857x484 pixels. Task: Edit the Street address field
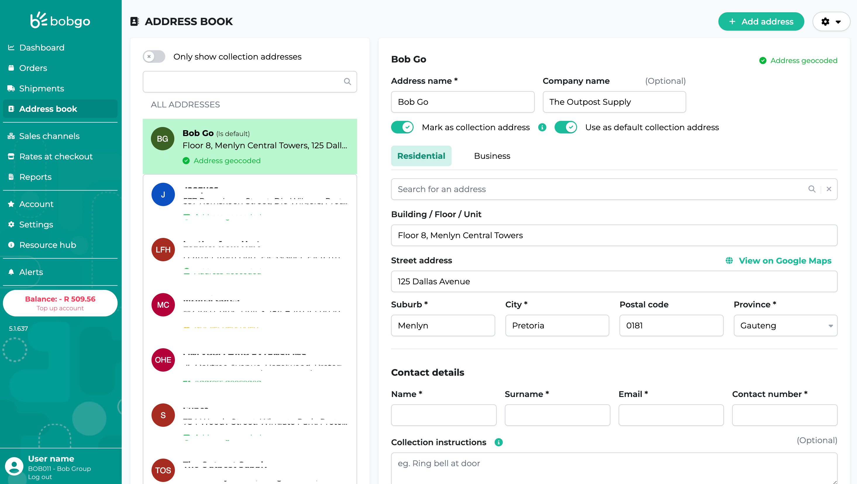(614, 282)
